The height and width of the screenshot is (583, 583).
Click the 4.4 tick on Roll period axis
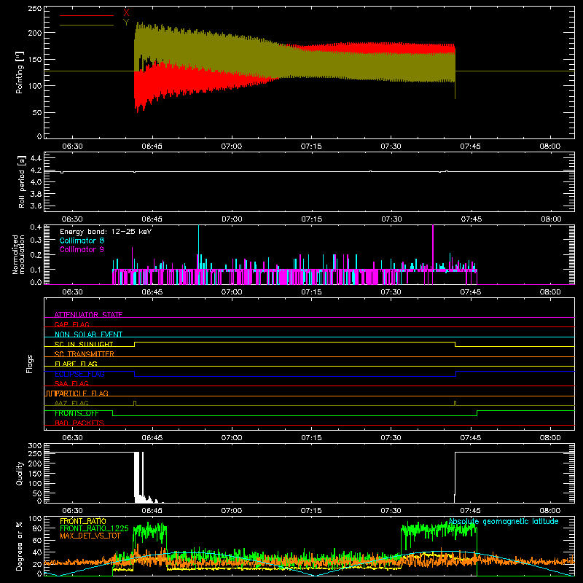point(36,158)
